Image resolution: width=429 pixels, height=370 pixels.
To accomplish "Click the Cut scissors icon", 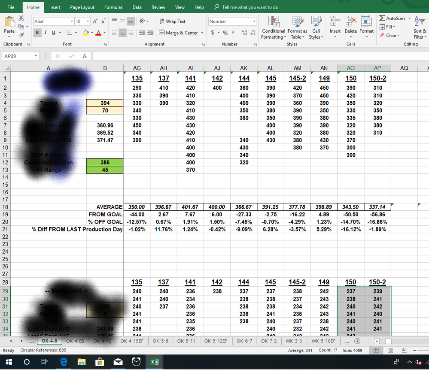I will click(21, 18).
